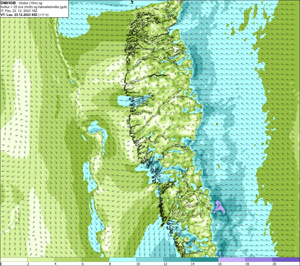300x266 pixels.
Task: Click the 12–14 m/s teal legend swatch
Action: coord(177,259)
